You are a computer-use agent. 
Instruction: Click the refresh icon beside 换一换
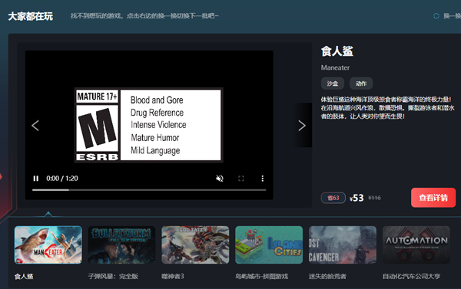coord(436,16)
